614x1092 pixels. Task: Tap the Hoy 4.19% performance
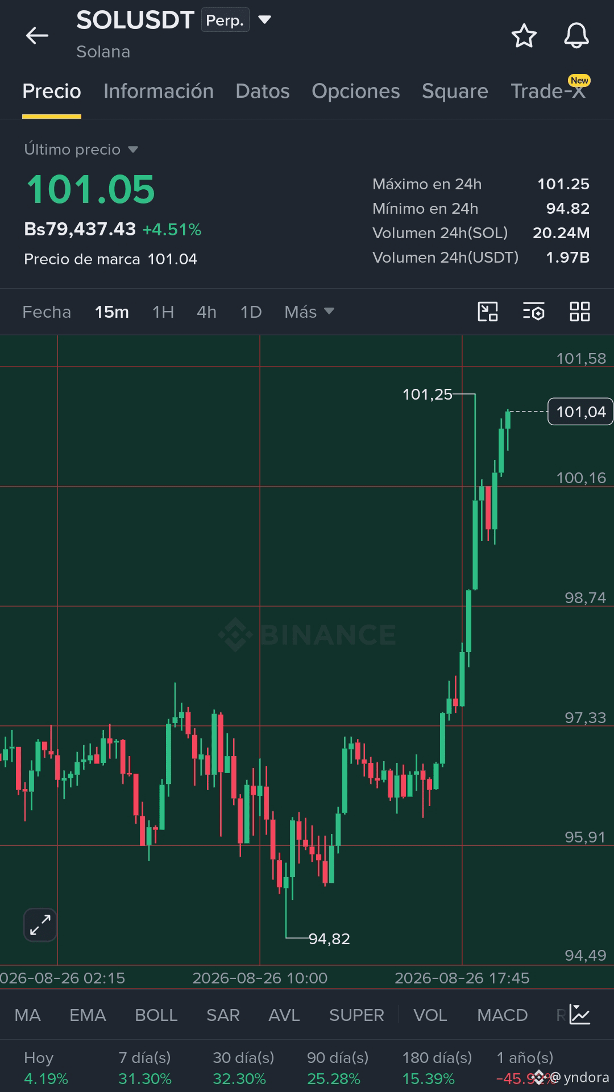click(46, 1068)
